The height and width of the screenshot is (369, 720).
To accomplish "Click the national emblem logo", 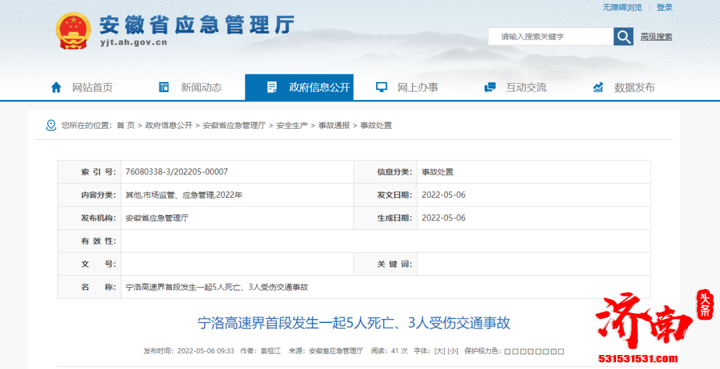I will [73, 31].
